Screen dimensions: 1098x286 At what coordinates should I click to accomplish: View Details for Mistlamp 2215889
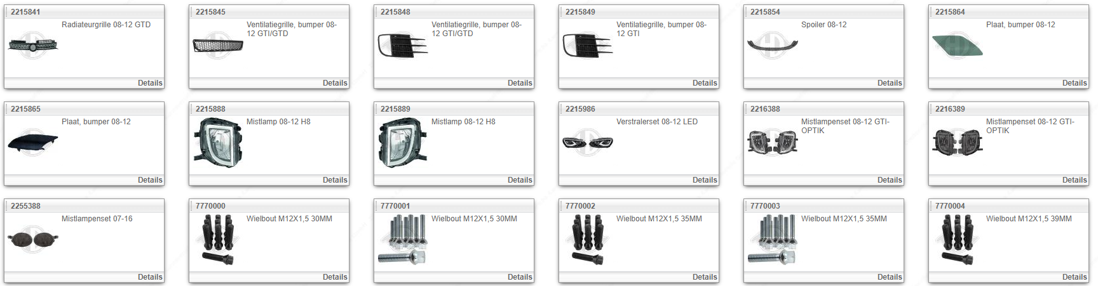(x=520, y=180)
